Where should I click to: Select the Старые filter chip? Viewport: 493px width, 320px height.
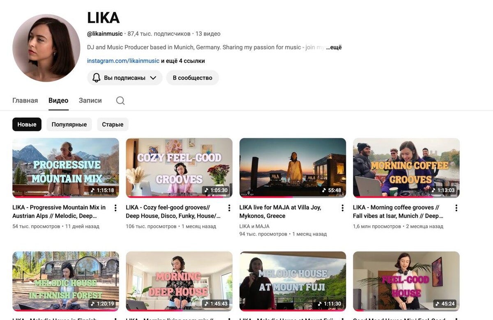click(x=113, y=124)
